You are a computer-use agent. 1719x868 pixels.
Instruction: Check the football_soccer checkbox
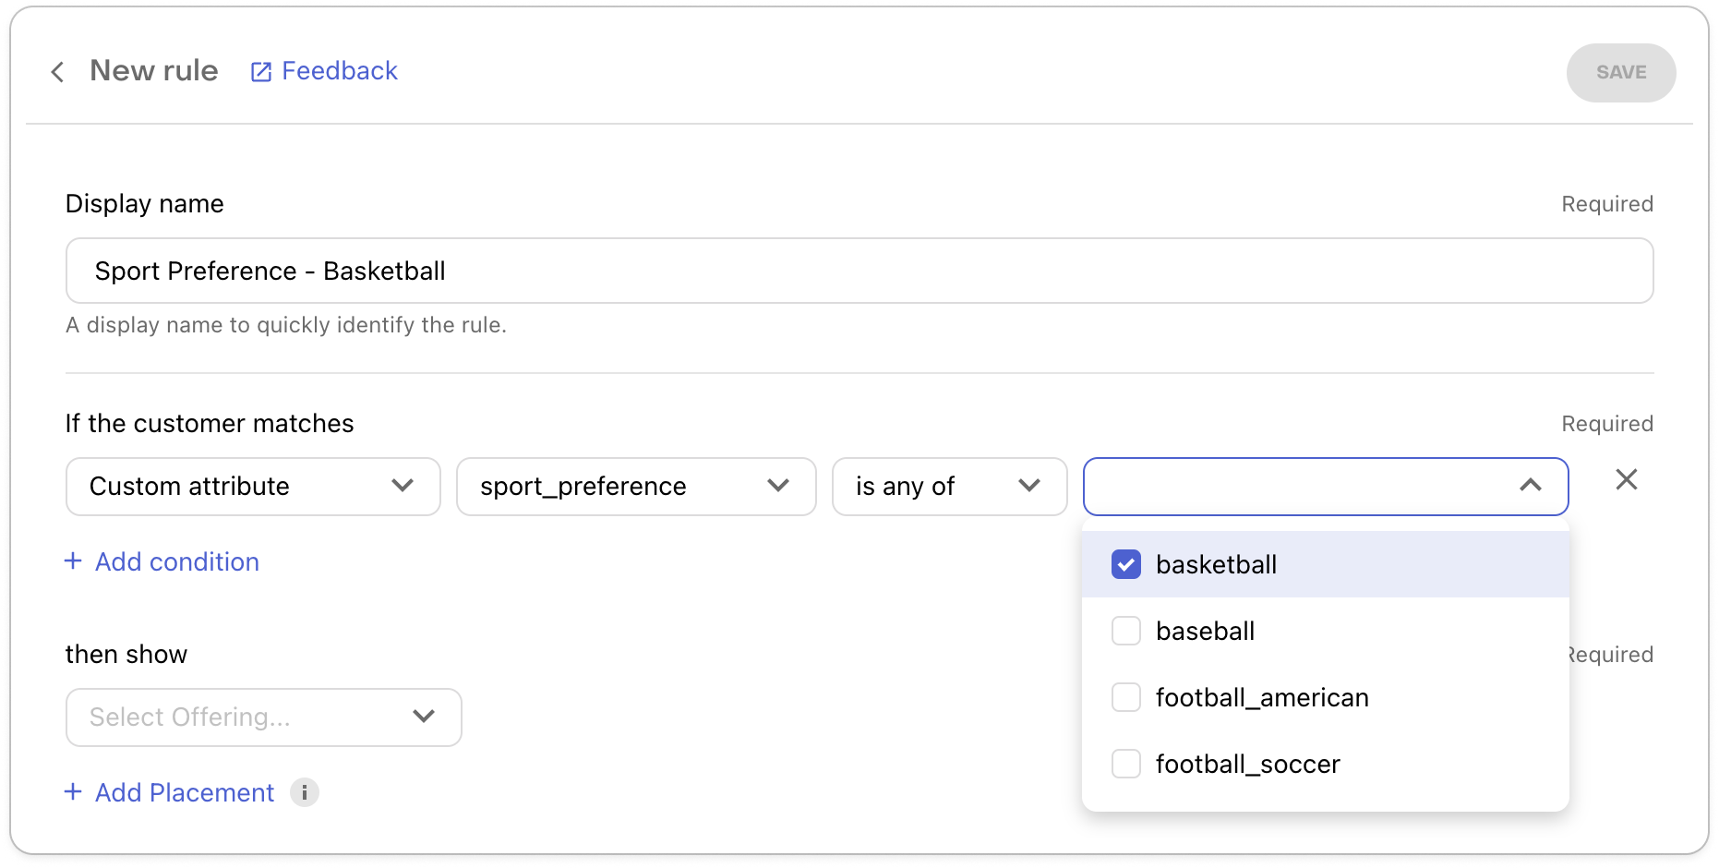click(1126, 764)
